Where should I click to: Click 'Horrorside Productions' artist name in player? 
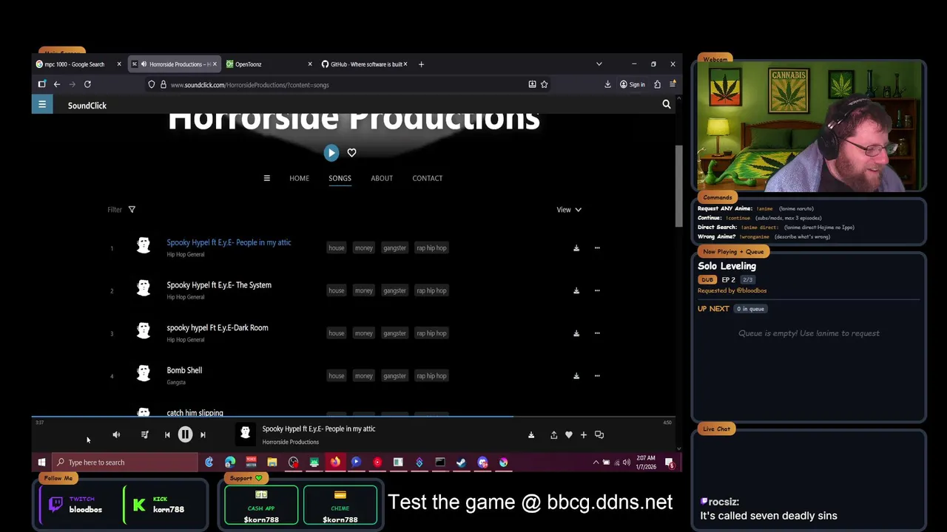tap(291, 442)
